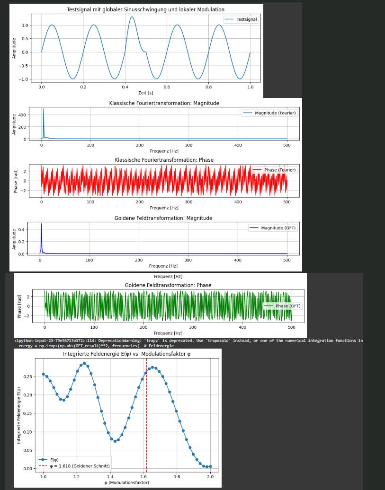
Task: Select 'Goldene Feldtransformation: Magnitude' title
Action: click(163, 218)
